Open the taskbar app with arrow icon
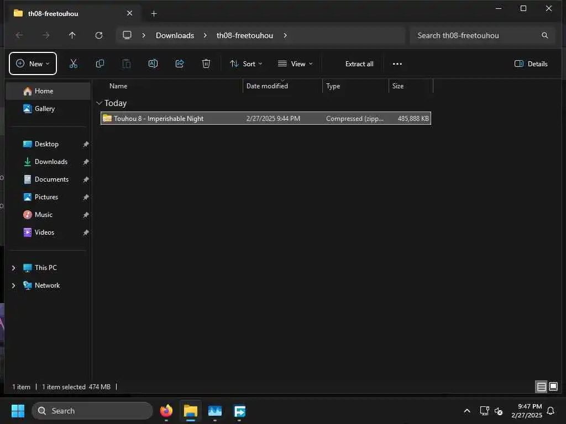Screen dimensions: 566x424 coord(239,411)
